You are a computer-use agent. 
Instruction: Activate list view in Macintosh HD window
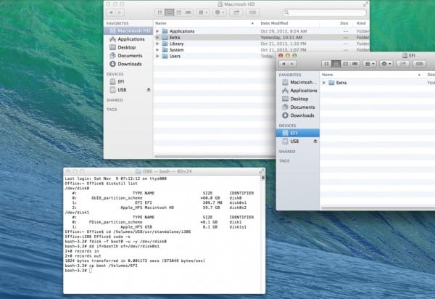click(x=168, y=12)
